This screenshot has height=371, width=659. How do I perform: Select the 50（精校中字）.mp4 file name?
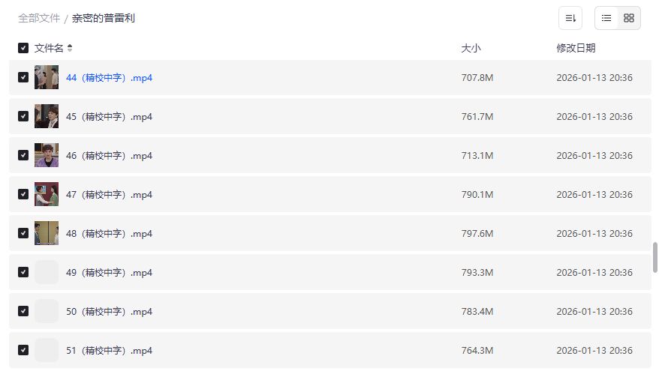pyautogui.click(x=109, y=311)
